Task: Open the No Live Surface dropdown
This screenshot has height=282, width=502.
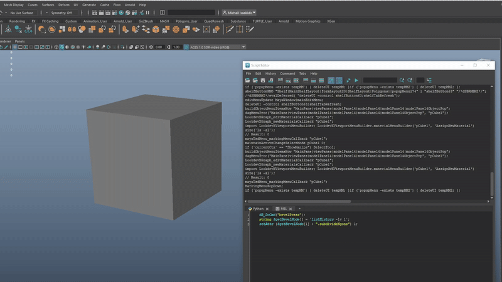Action: (22, 13)
